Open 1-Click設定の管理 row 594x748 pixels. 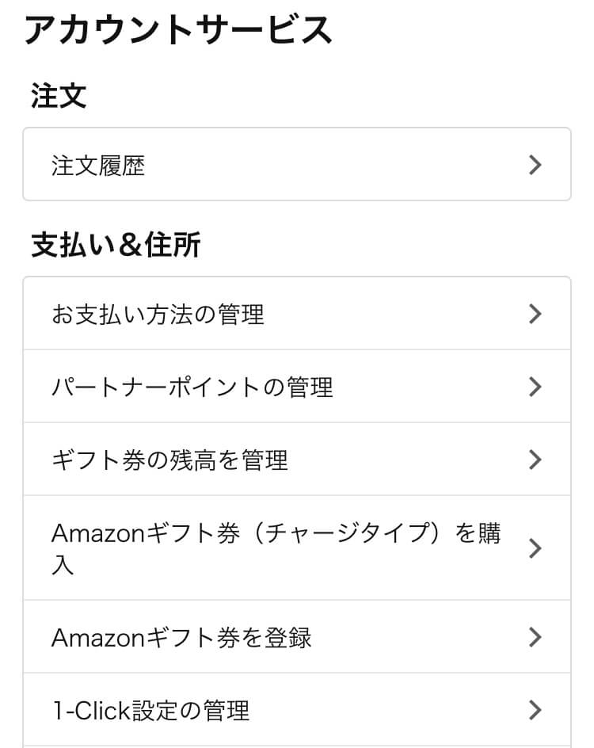[296, 710]
